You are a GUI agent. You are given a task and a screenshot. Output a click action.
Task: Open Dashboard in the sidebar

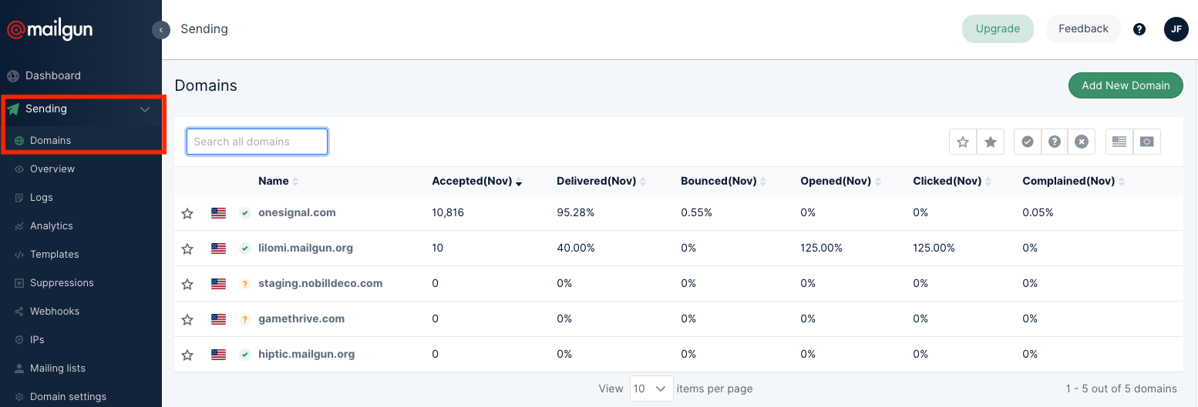coord(53,75)
